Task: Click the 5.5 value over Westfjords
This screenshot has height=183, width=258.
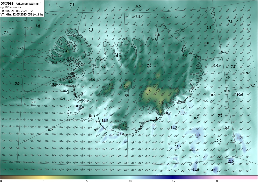Action: click(78, 38)
